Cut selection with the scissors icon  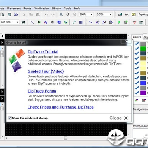pyautogui.click(x=24, y=14)
